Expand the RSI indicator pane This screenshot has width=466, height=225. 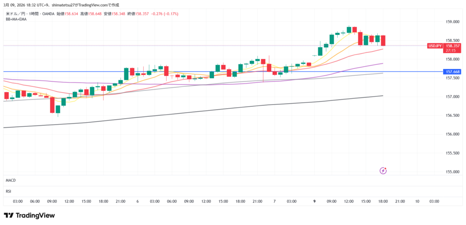[x=9, y=191]
